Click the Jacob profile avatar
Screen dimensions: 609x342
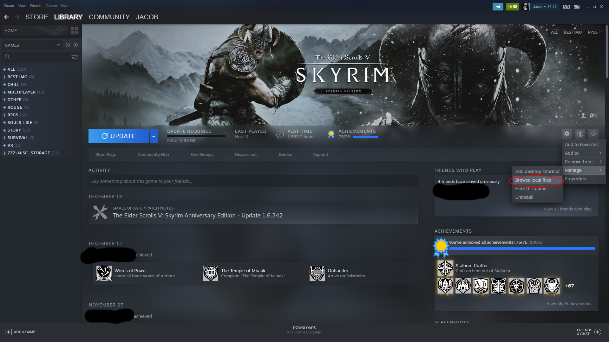(x=526, y=7)
